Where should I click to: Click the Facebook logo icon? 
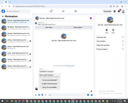point(3,11)
